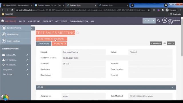Open the SALES menu
The height and width of the screenshot is (103, 183).
(x=22, y=21)
